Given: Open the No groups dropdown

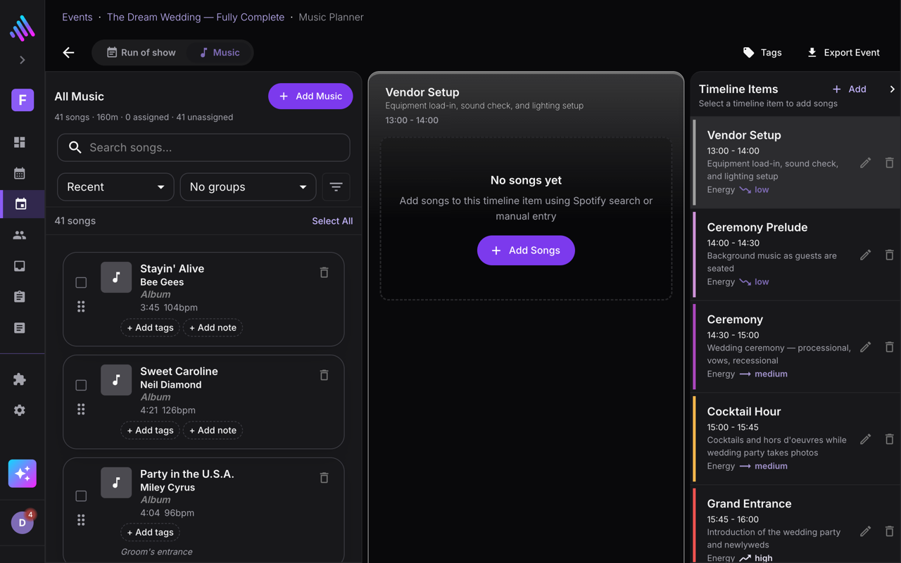Looking at the screenshot, I should pyautogui.click(x=248, y=187).
